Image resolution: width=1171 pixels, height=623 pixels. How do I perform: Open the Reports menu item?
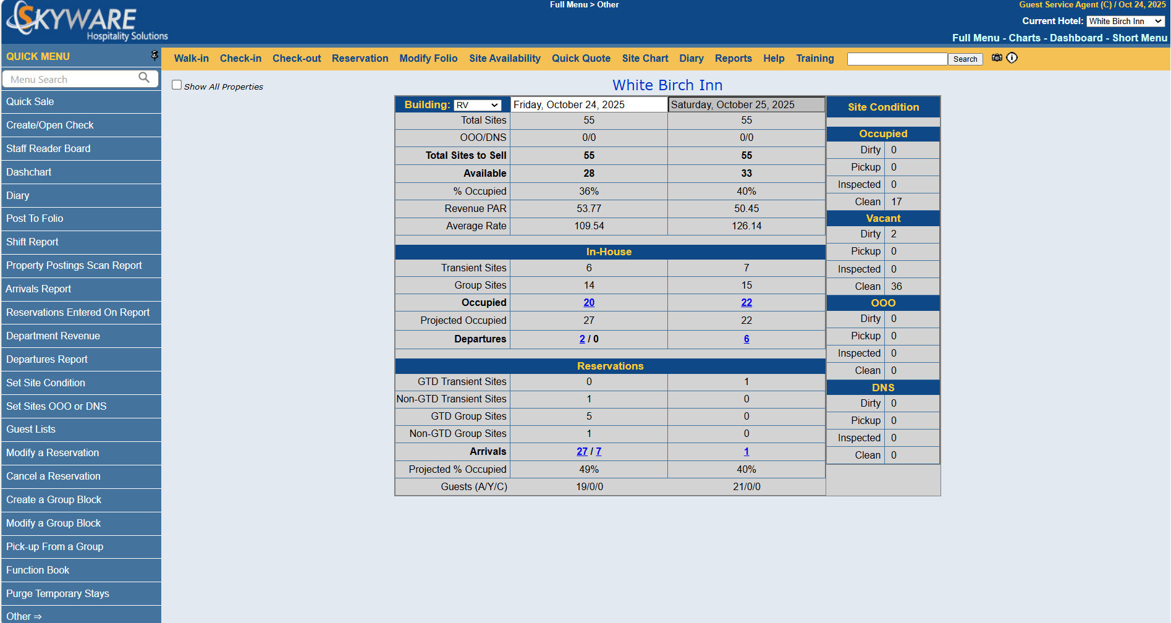point(733,58)
